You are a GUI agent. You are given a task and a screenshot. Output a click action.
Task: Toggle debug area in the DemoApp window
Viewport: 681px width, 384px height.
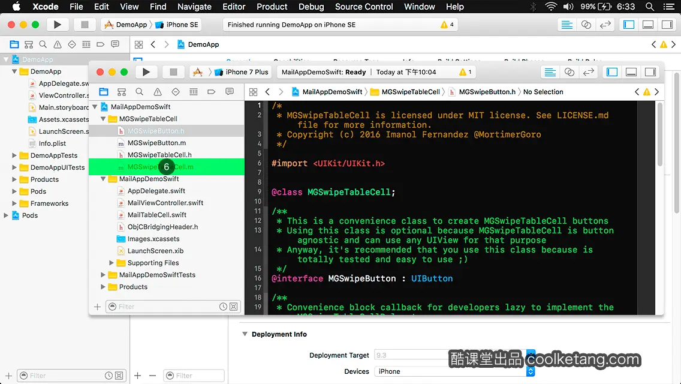pyautogui.click(x=648, y=25)
